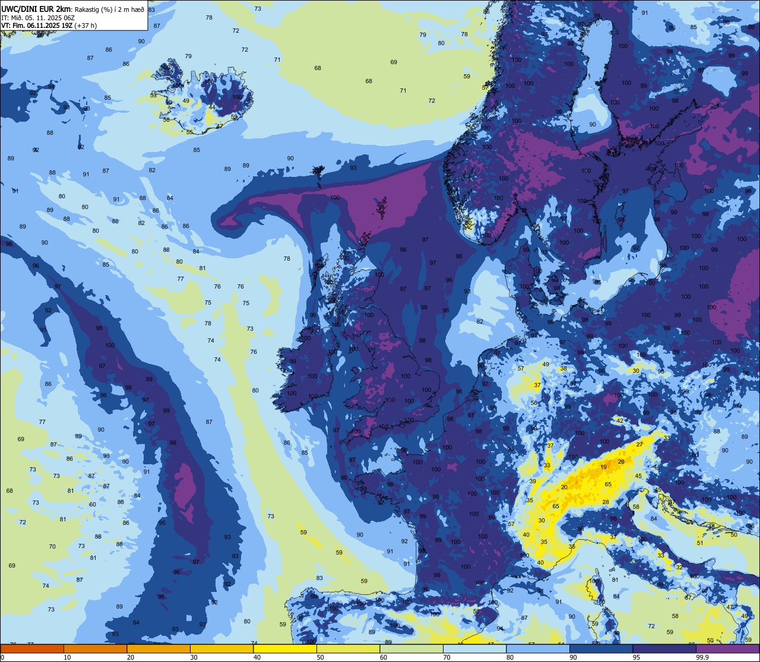Click the '50' tick label under legend bar
760x662 pixels.
320,657
